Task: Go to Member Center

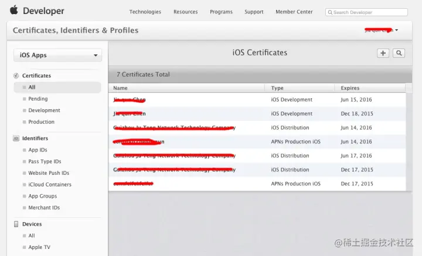Action: 294,12
